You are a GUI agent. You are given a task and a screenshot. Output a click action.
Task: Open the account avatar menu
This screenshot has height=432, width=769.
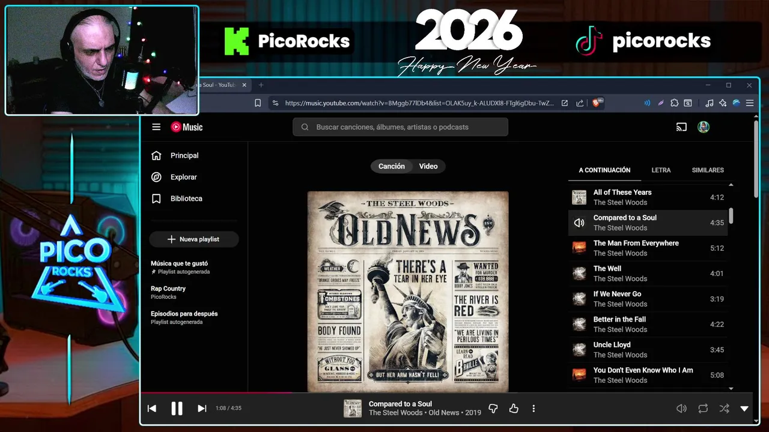tap(704, 127)
